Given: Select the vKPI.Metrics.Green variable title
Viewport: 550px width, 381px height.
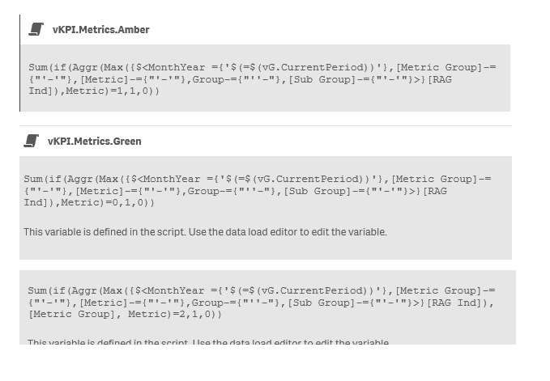Looking at the screenshot, I should click(x=94, y=142).
